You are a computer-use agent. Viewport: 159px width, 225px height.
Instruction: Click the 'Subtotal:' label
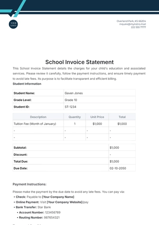(20, 148)
